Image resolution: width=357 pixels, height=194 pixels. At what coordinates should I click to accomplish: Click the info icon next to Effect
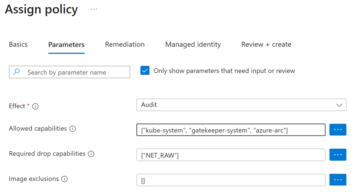tap(35, 106)
